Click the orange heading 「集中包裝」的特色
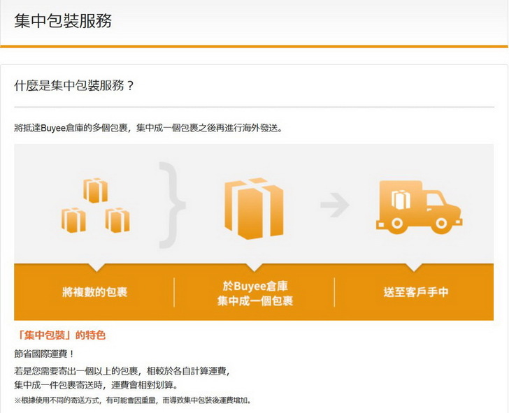The height and width of the screenshot is (413, 509). pos(60,335)
